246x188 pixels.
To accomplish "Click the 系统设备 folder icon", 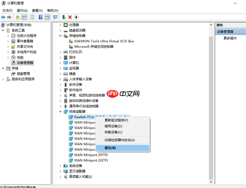I will 66,166.
